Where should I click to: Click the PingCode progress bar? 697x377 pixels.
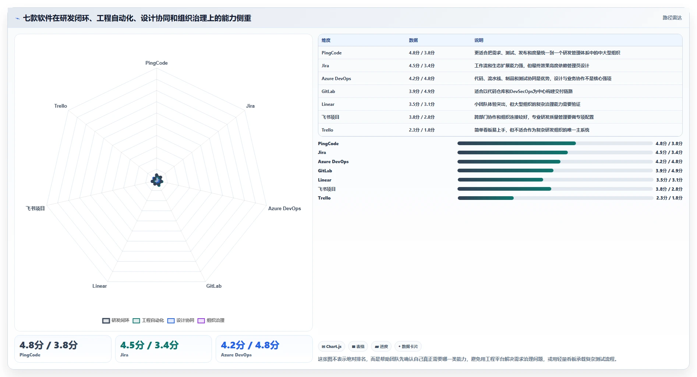pos(555,143)
